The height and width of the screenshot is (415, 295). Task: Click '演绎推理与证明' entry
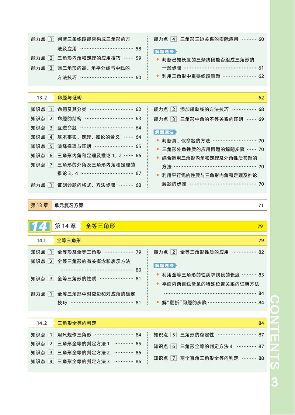pyautogui.click(x=74, y=146)
